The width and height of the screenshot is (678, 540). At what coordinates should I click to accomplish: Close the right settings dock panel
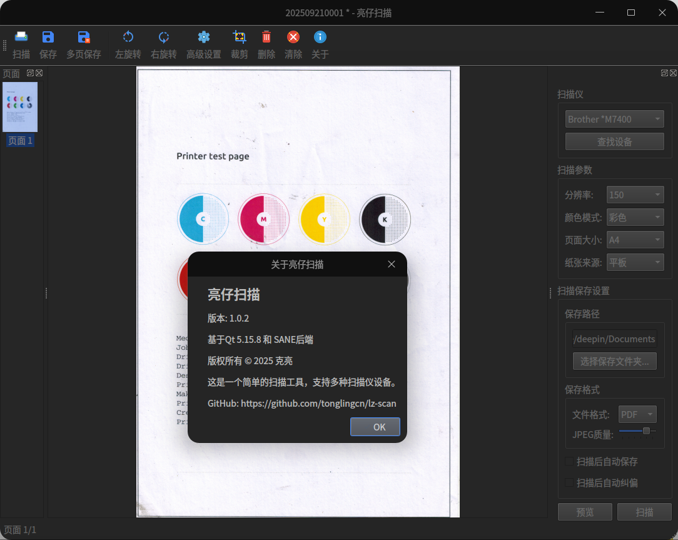673,73
